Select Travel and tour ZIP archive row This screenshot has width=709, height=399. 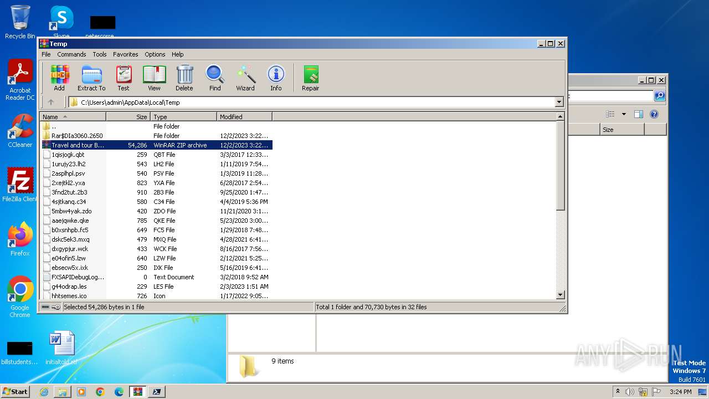[156, 145]
